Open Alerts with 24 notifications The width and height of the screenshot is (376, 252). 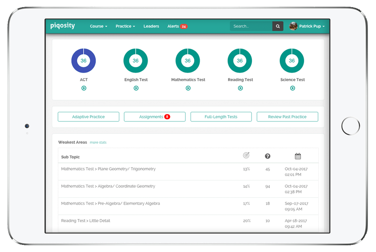pos(177,26)
